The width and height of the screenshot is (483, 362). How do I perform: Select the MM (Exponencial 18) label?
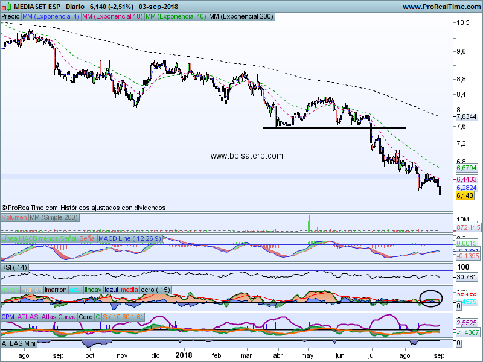click(112, 17)
